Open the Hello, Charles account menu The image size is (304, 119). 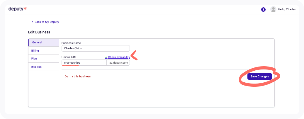(287, 9)
